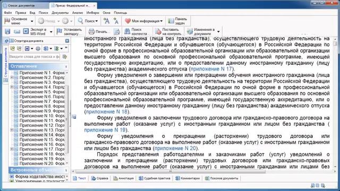The image size is (340, 191).
Task: Open the Анализ menu
Action: coord(78,13)
